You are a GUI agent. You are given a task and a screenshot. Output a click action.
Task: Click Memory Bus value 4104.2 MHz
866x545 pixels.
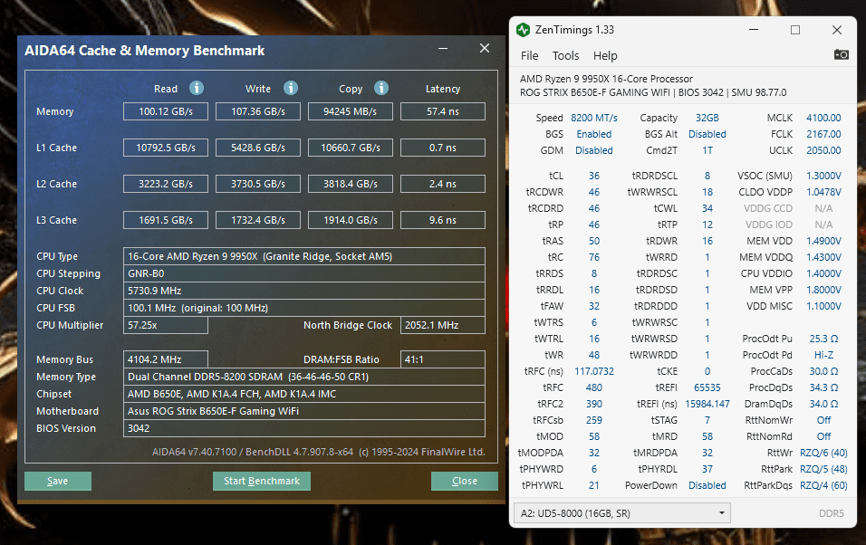(x=166, y=359)
